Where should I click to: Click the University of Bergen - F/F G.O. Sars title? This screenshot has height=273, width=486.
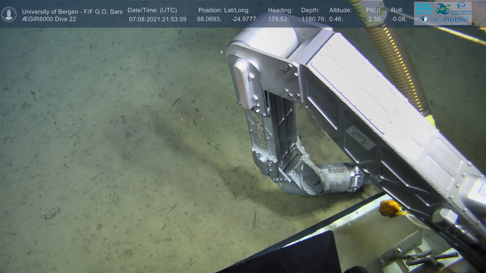click(x=72, y=12)
